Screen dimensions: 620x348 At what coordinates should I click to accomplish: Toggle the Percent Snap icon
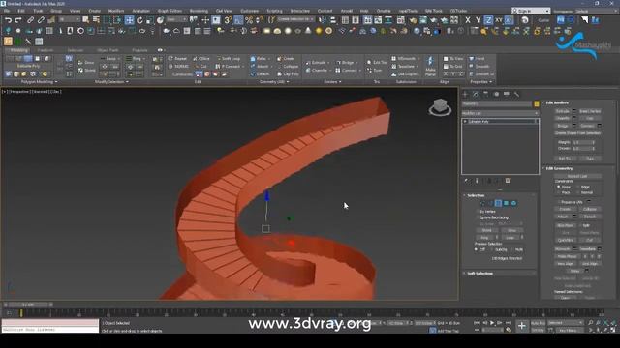(x=249, y=19)
